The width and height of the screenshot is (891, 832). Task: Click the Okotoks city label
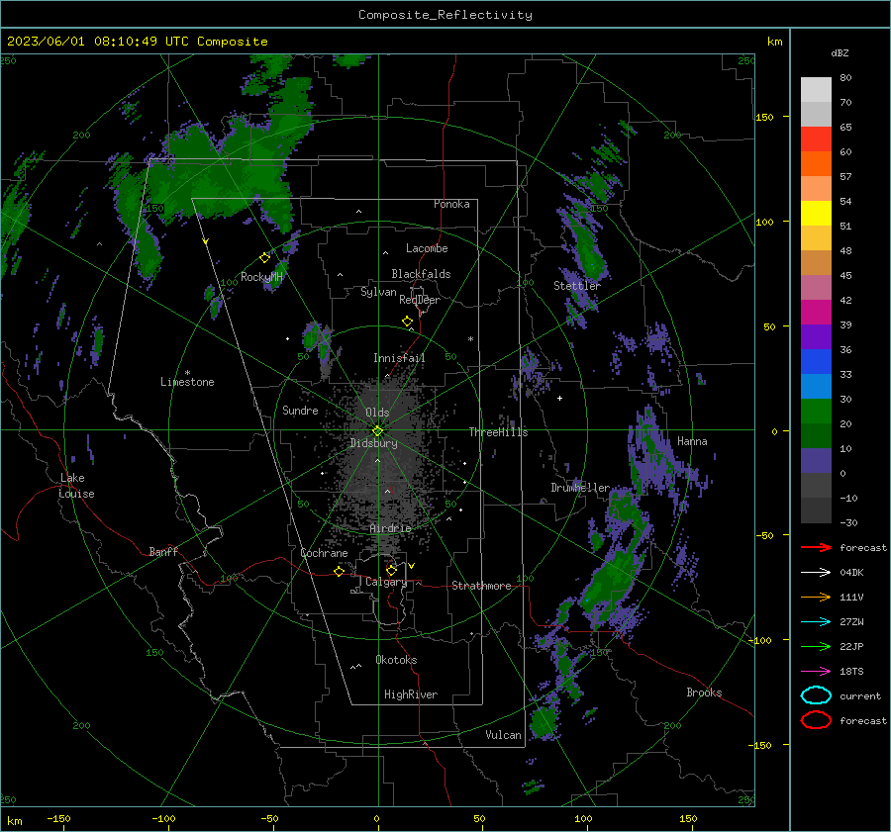point(396,660)
